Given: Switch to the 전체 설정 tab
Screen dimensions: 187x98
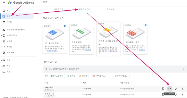Looking at the screenshot, I should pos(110,9).
